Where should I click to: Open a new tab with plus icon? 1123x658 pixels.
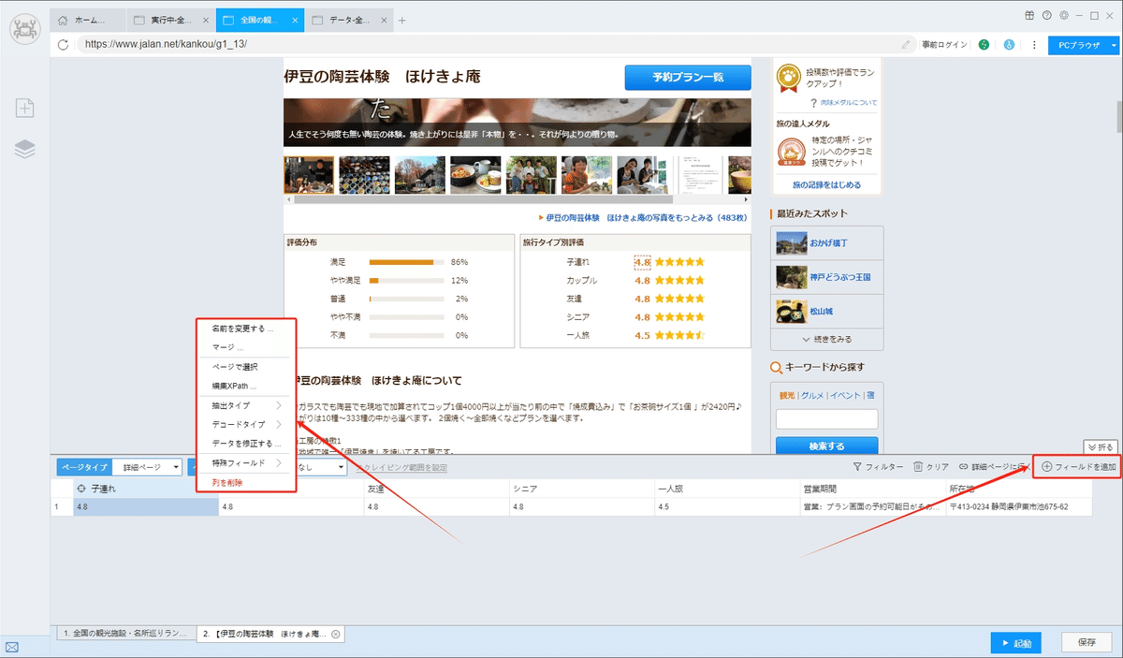coord(402,20)
